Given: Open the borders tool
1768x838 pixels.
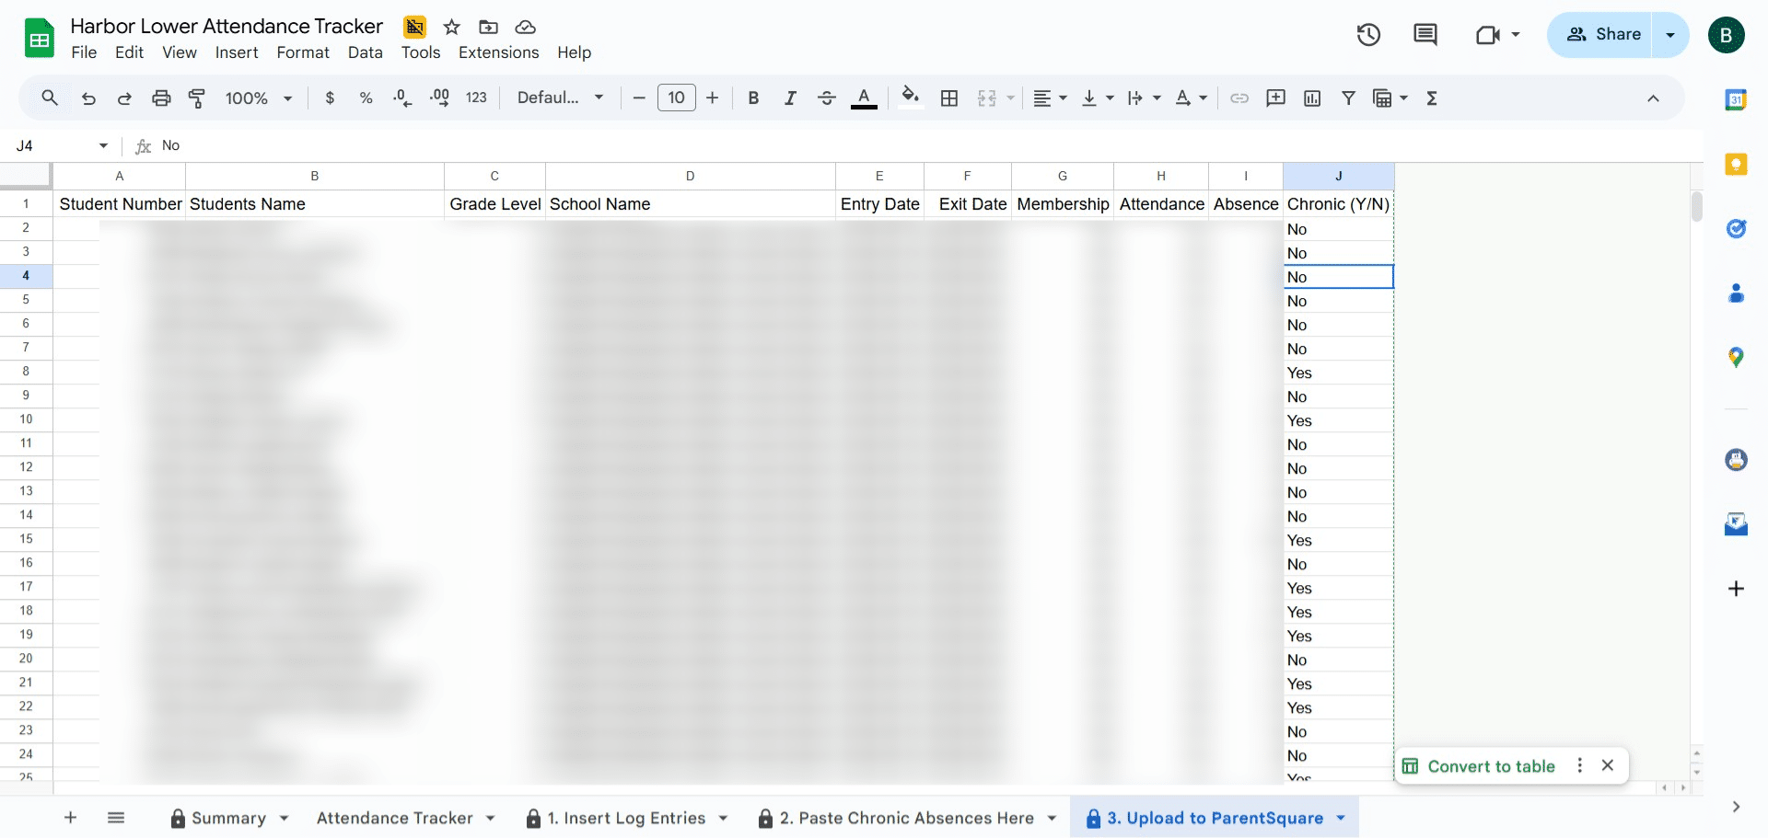Looking at the screenshot, I should (x=949, y=98).
